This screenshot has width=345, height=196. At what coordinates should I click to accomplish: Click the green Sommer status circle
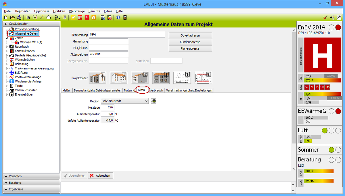tap(331, 150)
